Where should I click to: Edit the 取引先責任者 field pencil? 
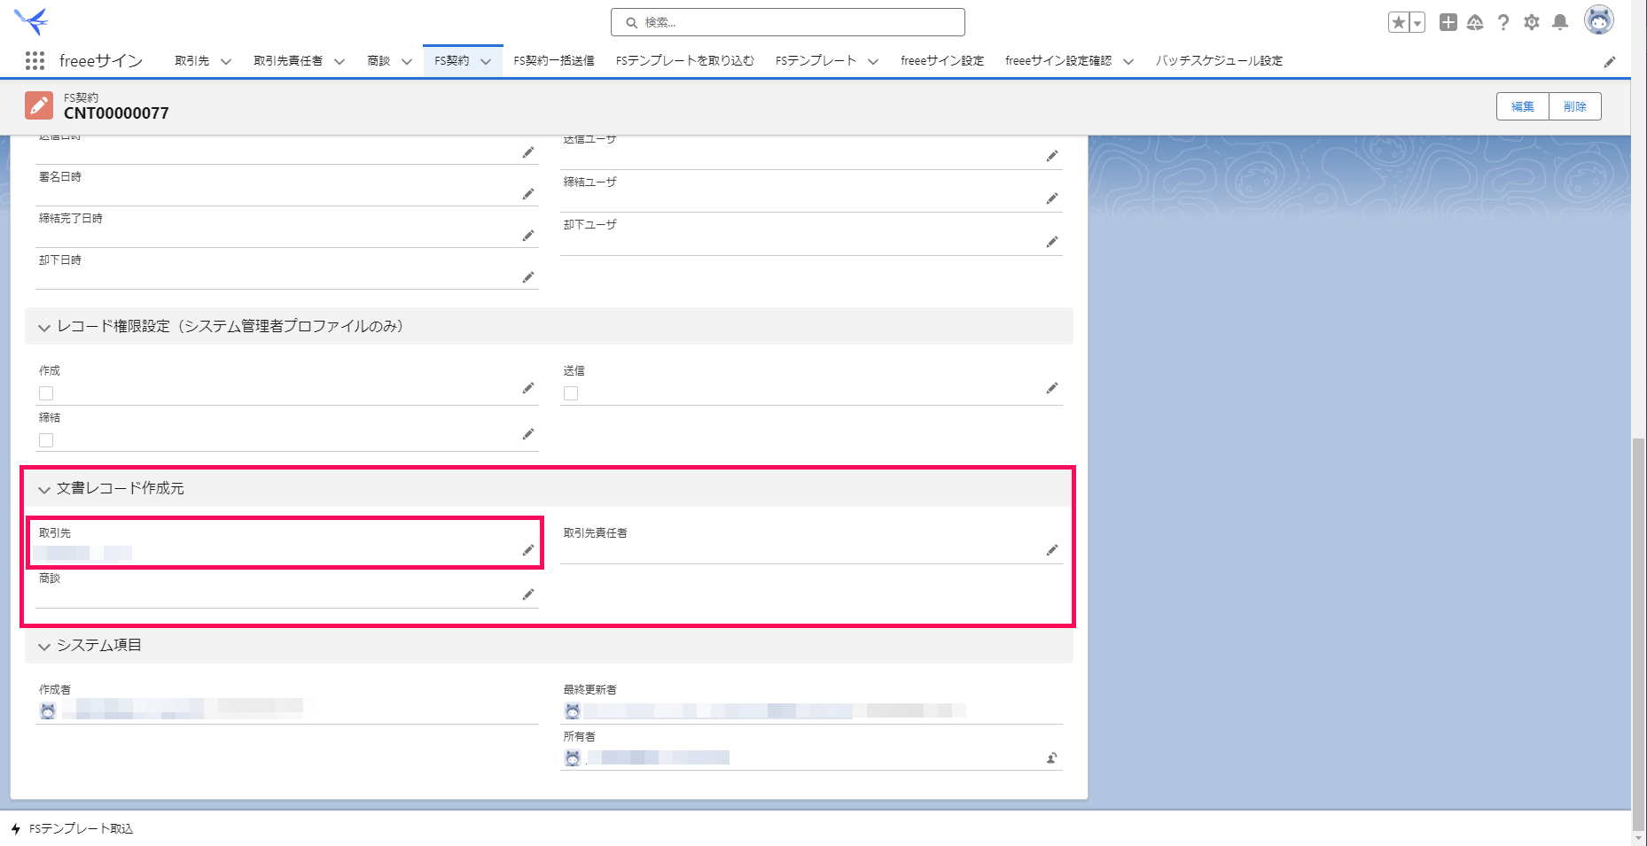1052,550
